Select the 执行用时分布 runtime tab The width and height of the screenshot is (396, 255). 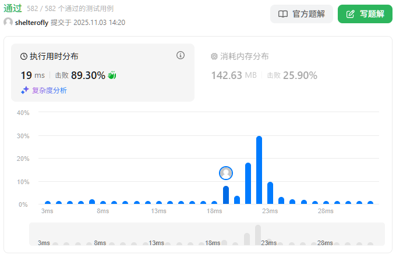coord(54,56)
